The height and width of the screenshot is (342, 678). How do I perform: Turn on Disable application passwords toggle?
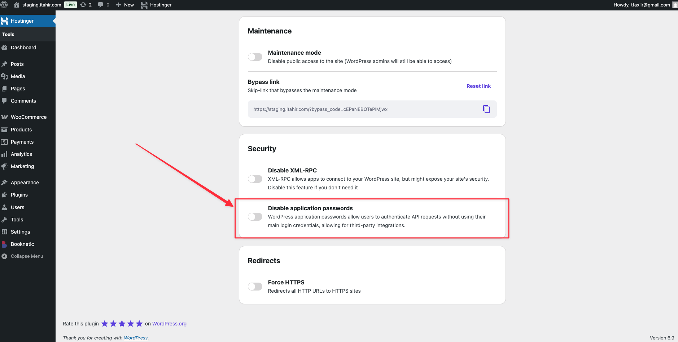(x=255, y=217)
